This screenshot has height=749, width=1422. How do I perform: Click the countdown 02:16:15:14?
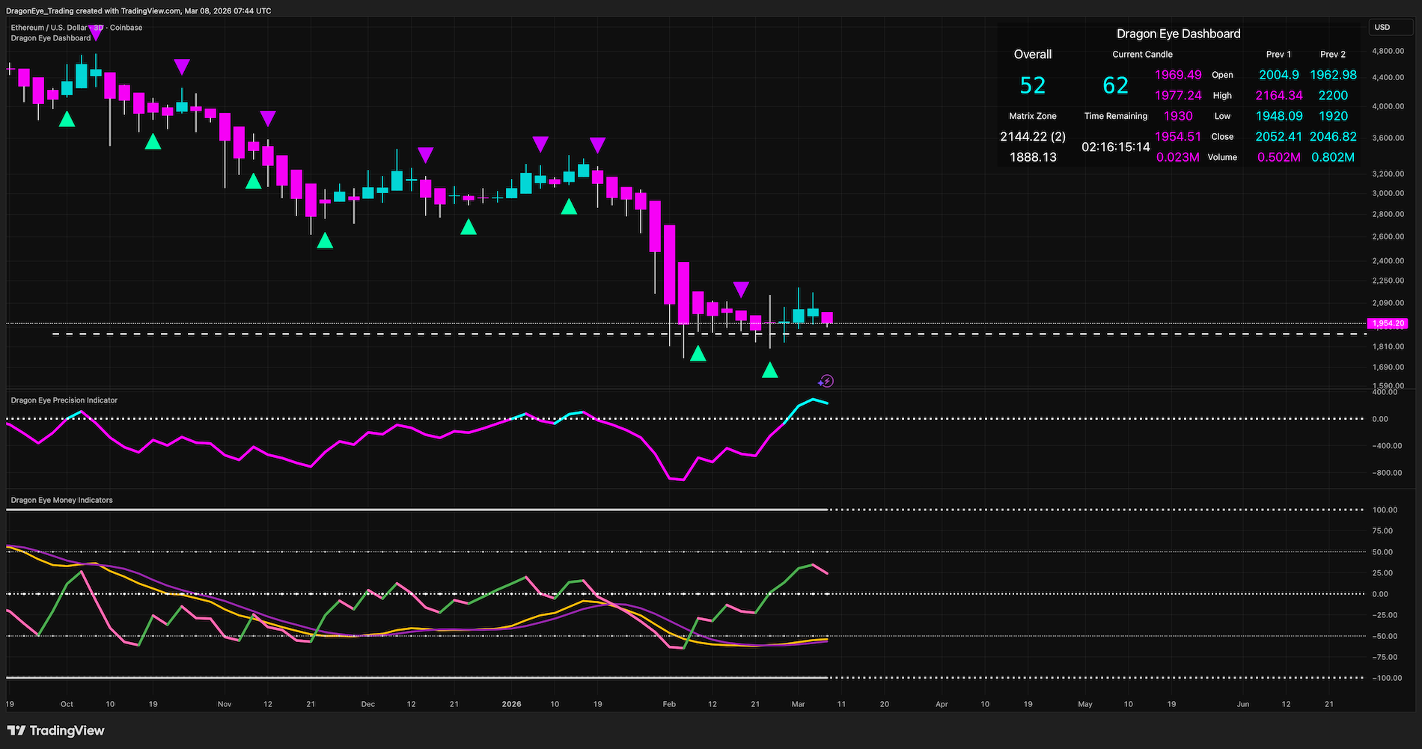[x=1115, y=147]
